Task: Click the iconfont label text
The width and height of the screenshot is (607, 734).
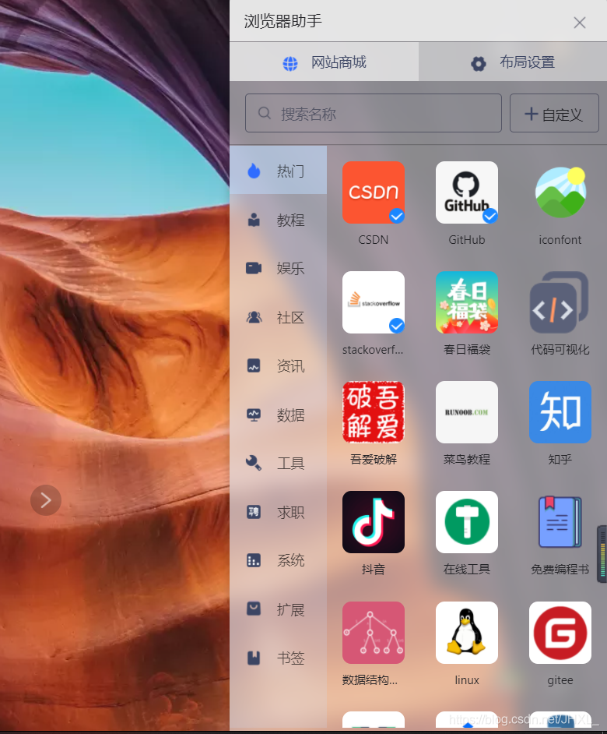Action: [560, 240]
